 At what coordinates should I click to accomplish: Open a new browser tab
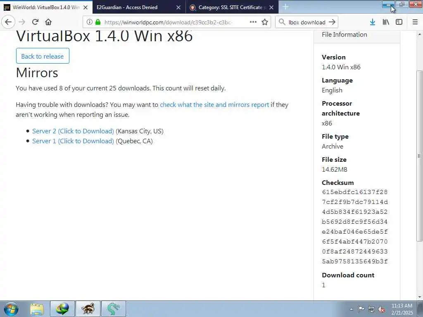[285, 7]
